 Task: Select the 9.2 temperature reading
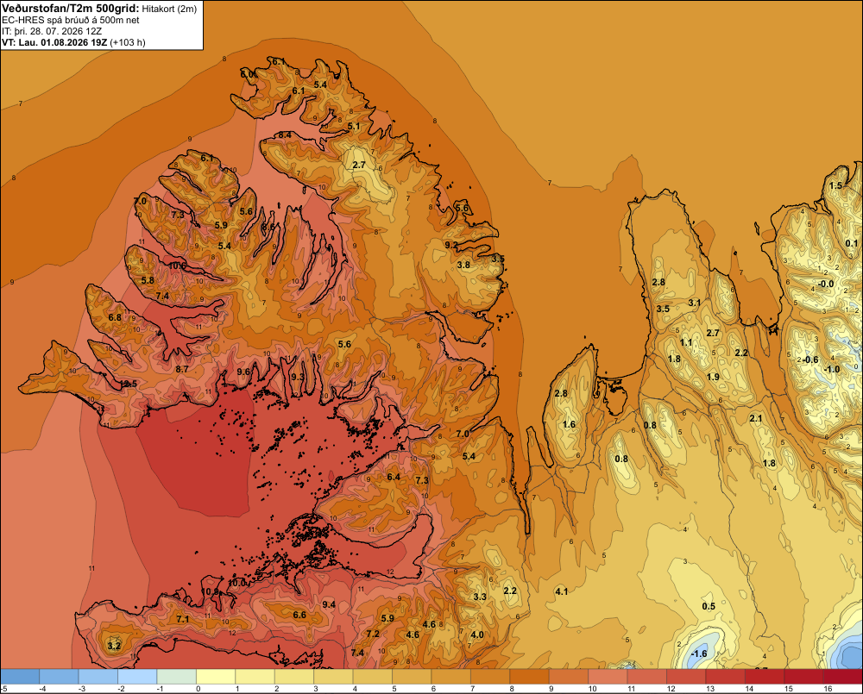pos(450,245)
